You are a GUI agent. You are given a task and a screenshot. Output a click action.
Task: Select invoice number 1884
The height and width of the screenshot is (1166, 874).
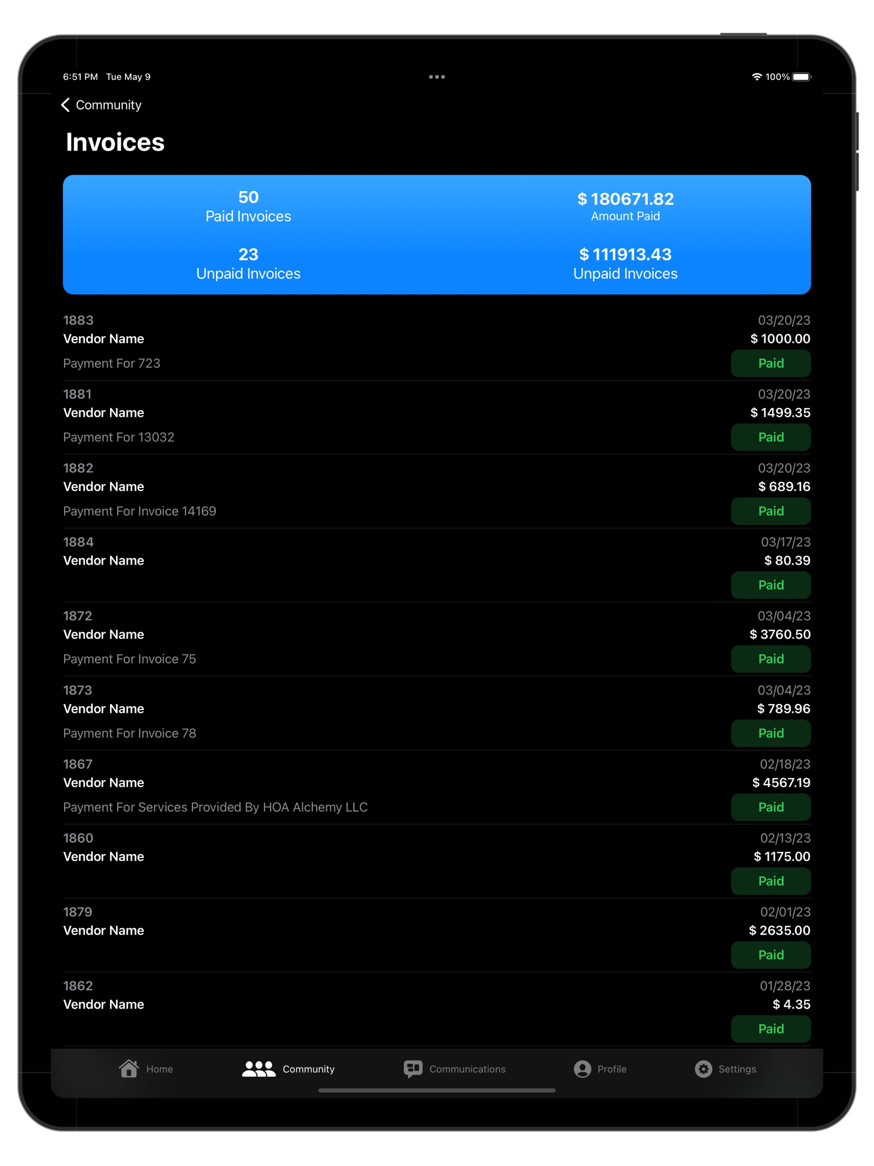pyautogui.click(x=78, y=542)
